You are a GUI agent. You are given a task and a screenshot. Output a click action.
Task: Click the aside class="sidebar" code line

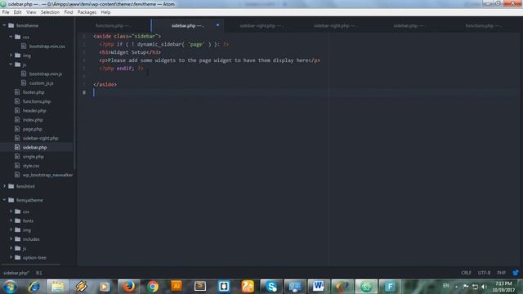pos(127,36)
